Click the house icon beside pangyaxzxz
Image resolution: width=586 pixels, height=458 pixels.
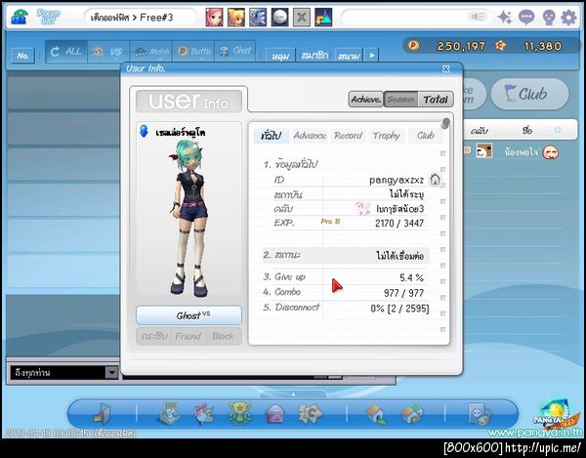tap(435, 180)
